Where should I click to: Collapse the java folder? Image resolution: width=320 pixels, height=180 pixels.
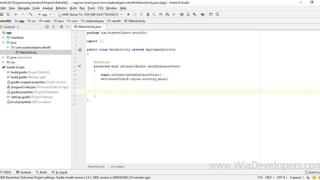point(3,42)
